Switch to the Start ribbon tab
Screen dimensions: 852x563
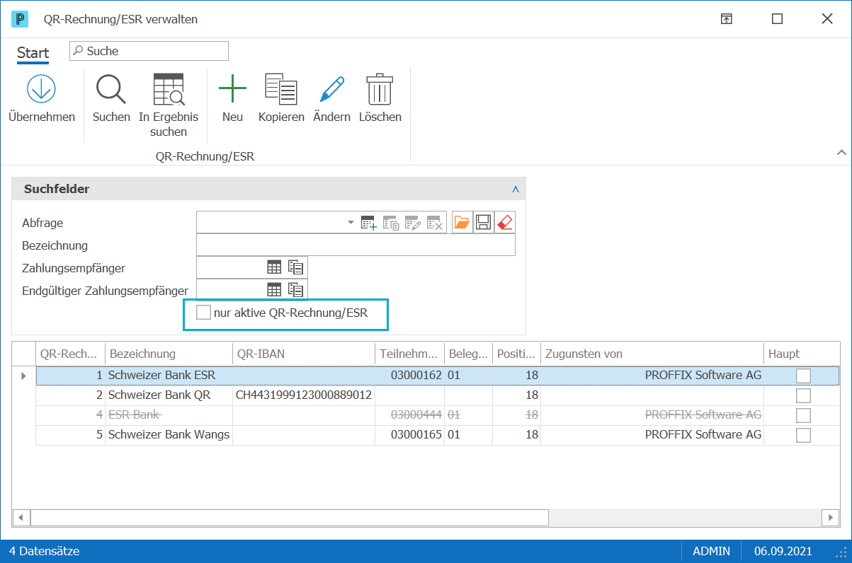pos(33,53)
